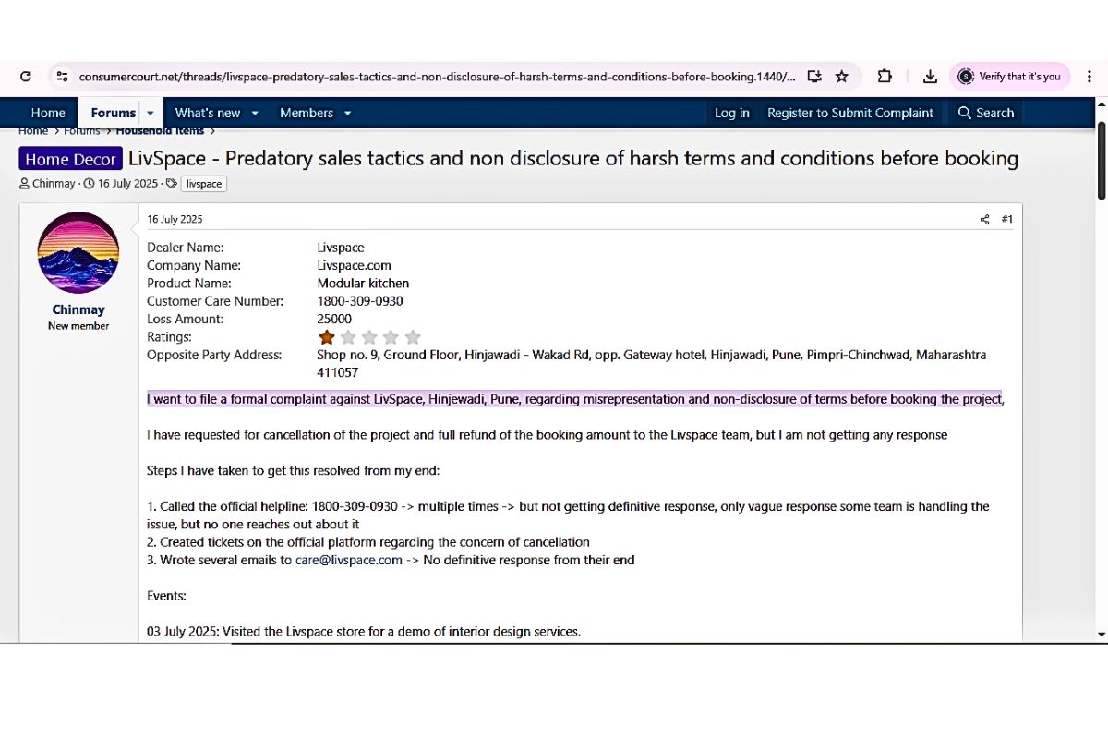The image size is (1108, 739).
Task: Click the Log in link
Action: click(x=731, y=113)
